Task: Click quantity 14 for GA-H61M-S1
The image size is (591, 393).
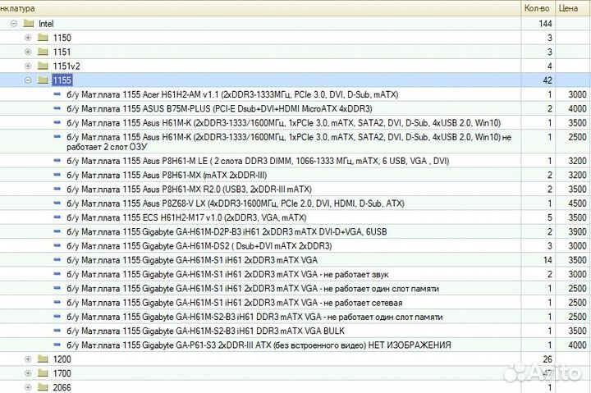Action: click(547, 260)
